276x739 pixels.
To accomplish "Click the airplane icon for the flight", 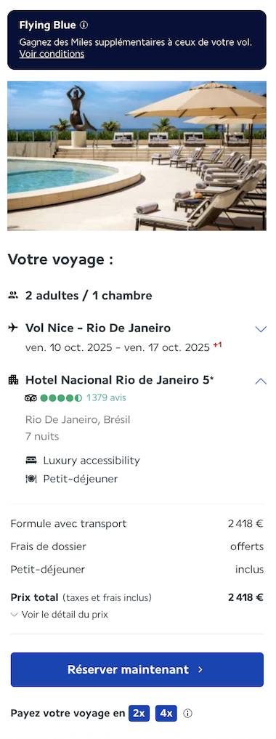I will click(13, 328).
